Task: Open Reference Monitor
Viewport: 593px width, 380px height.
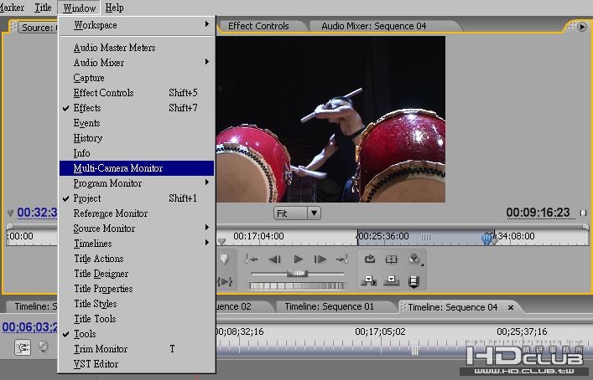Action: pyautogui.click(x=137, y=213)
